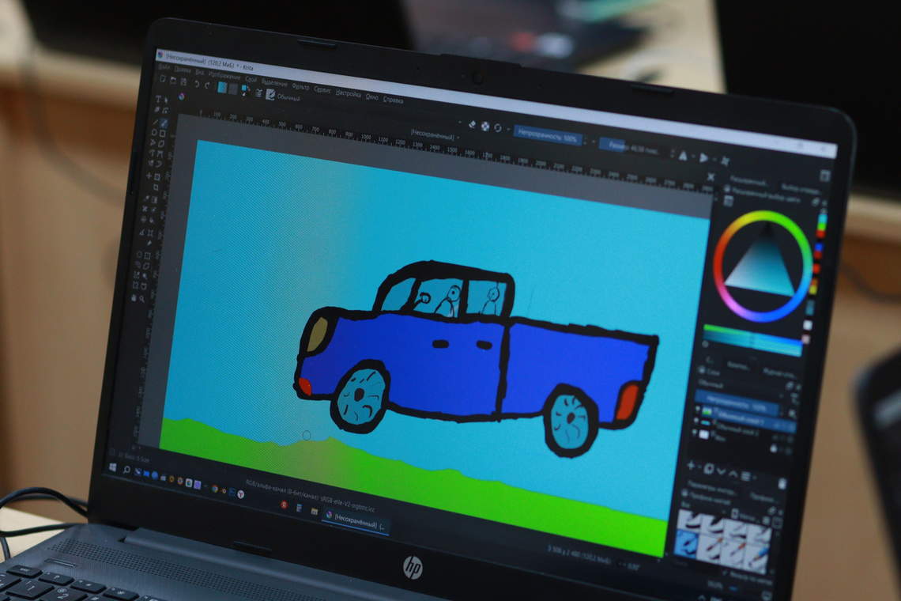Image resolution: width=901 pixels, height=601 pixels.
Task: Move layer up with up chevron
Action: [733, 474]
